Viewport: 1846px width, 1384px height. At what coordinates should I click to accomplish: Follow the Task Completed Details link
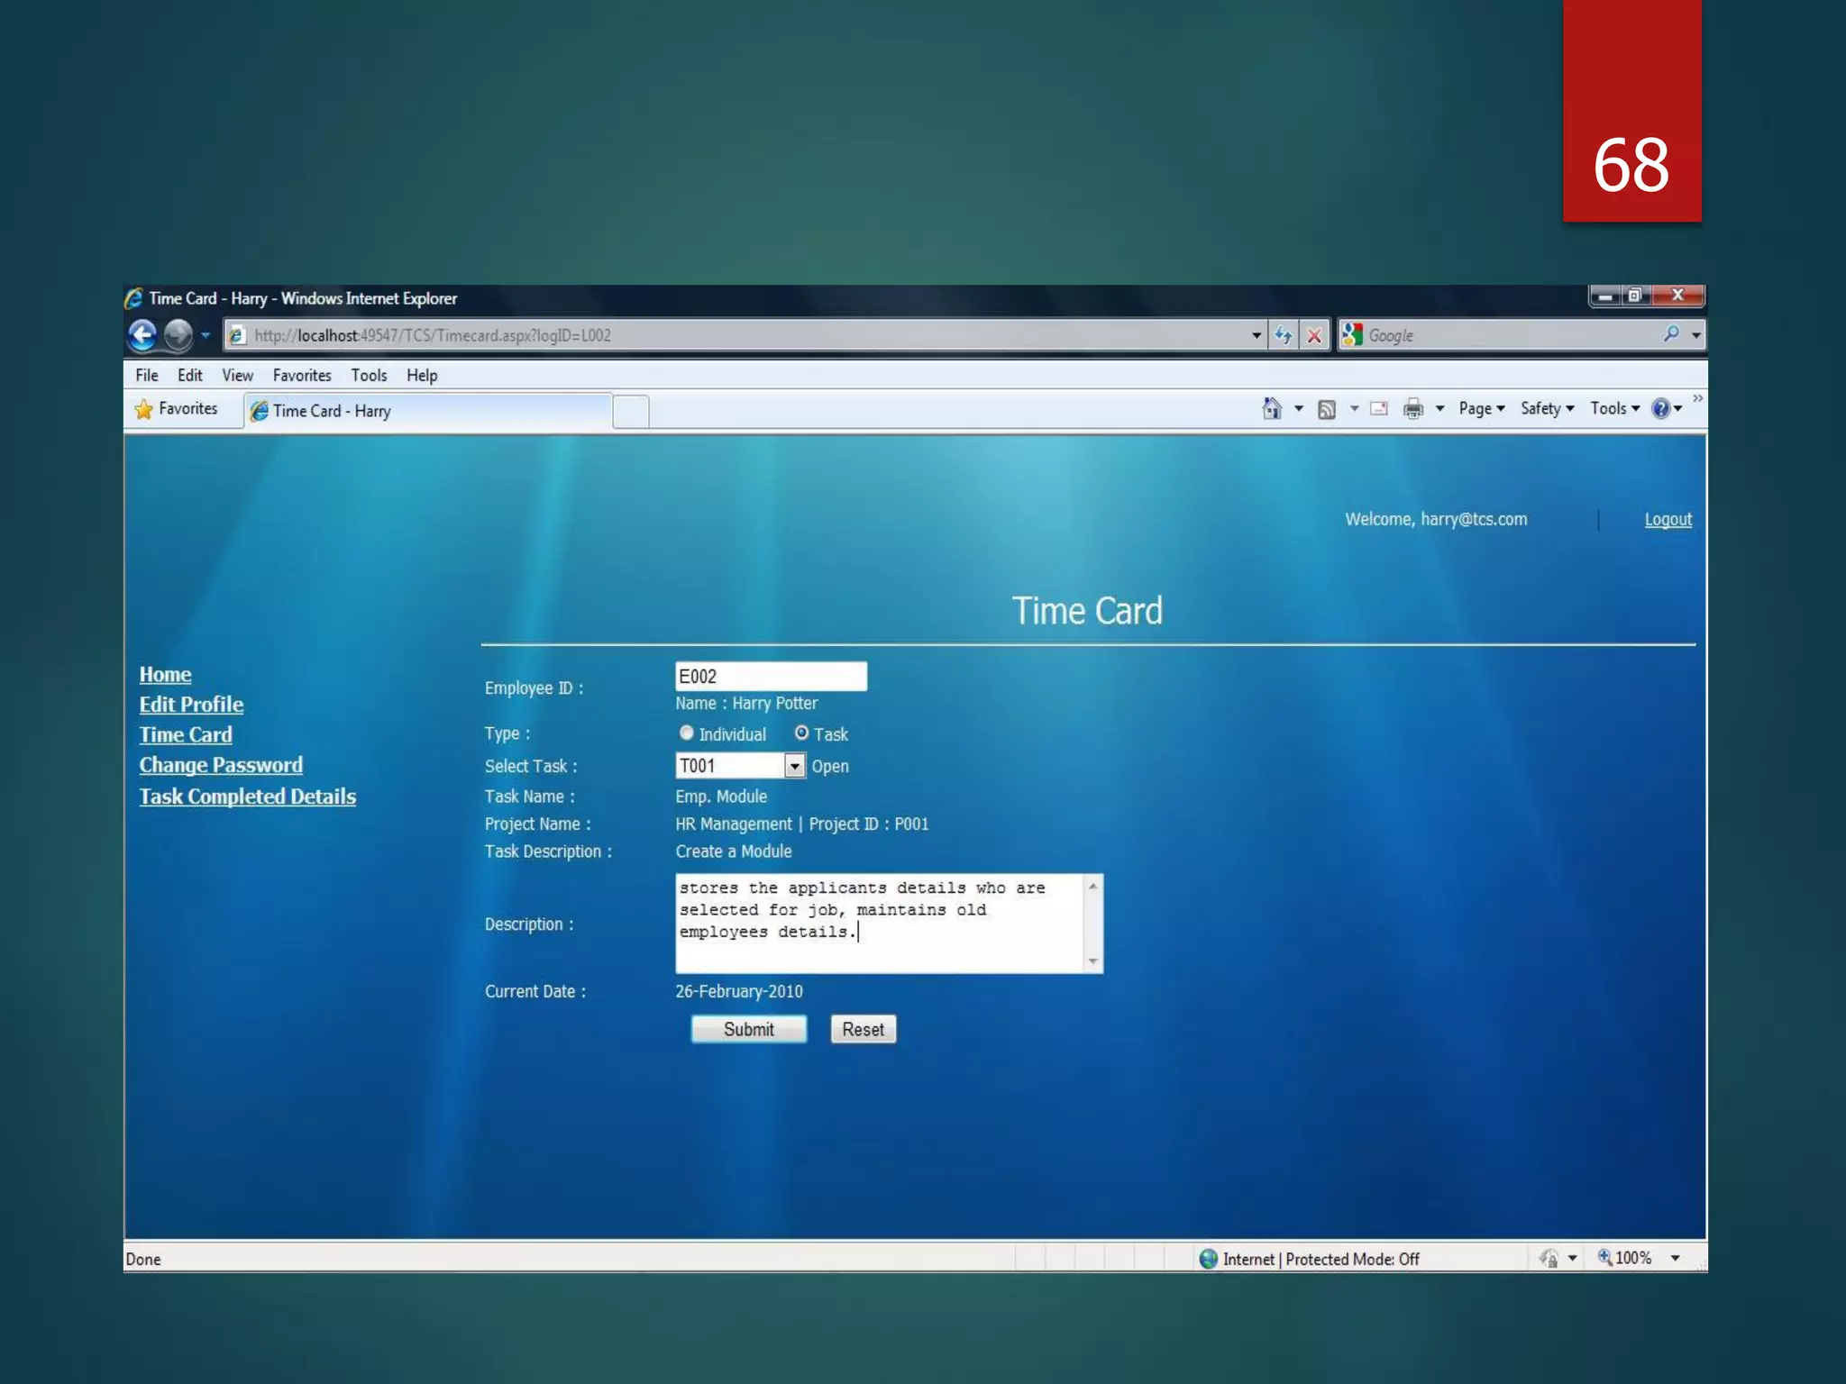[247, 797]
